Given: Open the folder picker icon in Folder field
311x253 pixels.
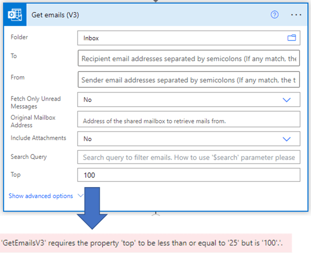Looking at the screenshot, I should (292, 38).
